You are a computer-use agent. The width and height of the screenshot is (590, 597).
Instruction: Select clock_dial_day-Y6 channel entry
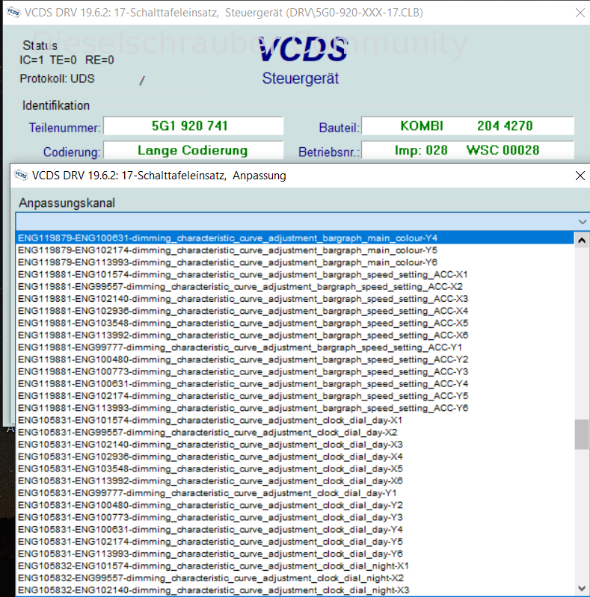(295, 554)
